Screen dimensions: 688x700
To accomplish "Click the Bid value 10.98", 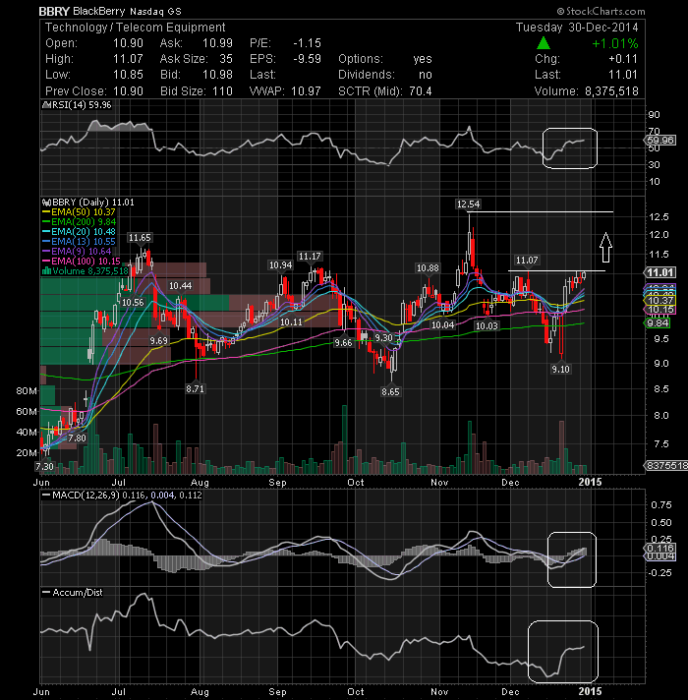I will click(217, 75).
